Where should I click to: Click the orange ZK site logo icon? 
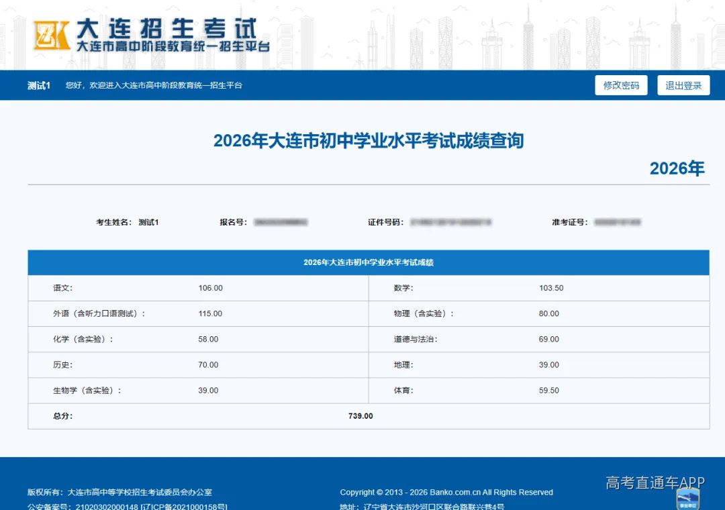coord(52,35)
